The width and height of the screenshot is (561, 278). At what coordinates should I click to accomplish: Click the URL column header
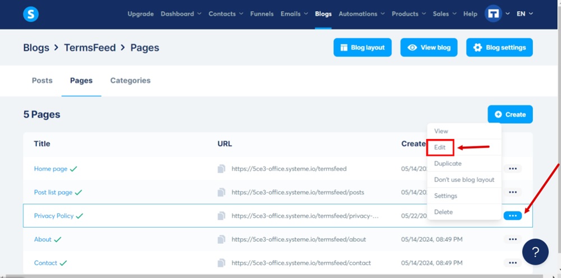point(225,143)
